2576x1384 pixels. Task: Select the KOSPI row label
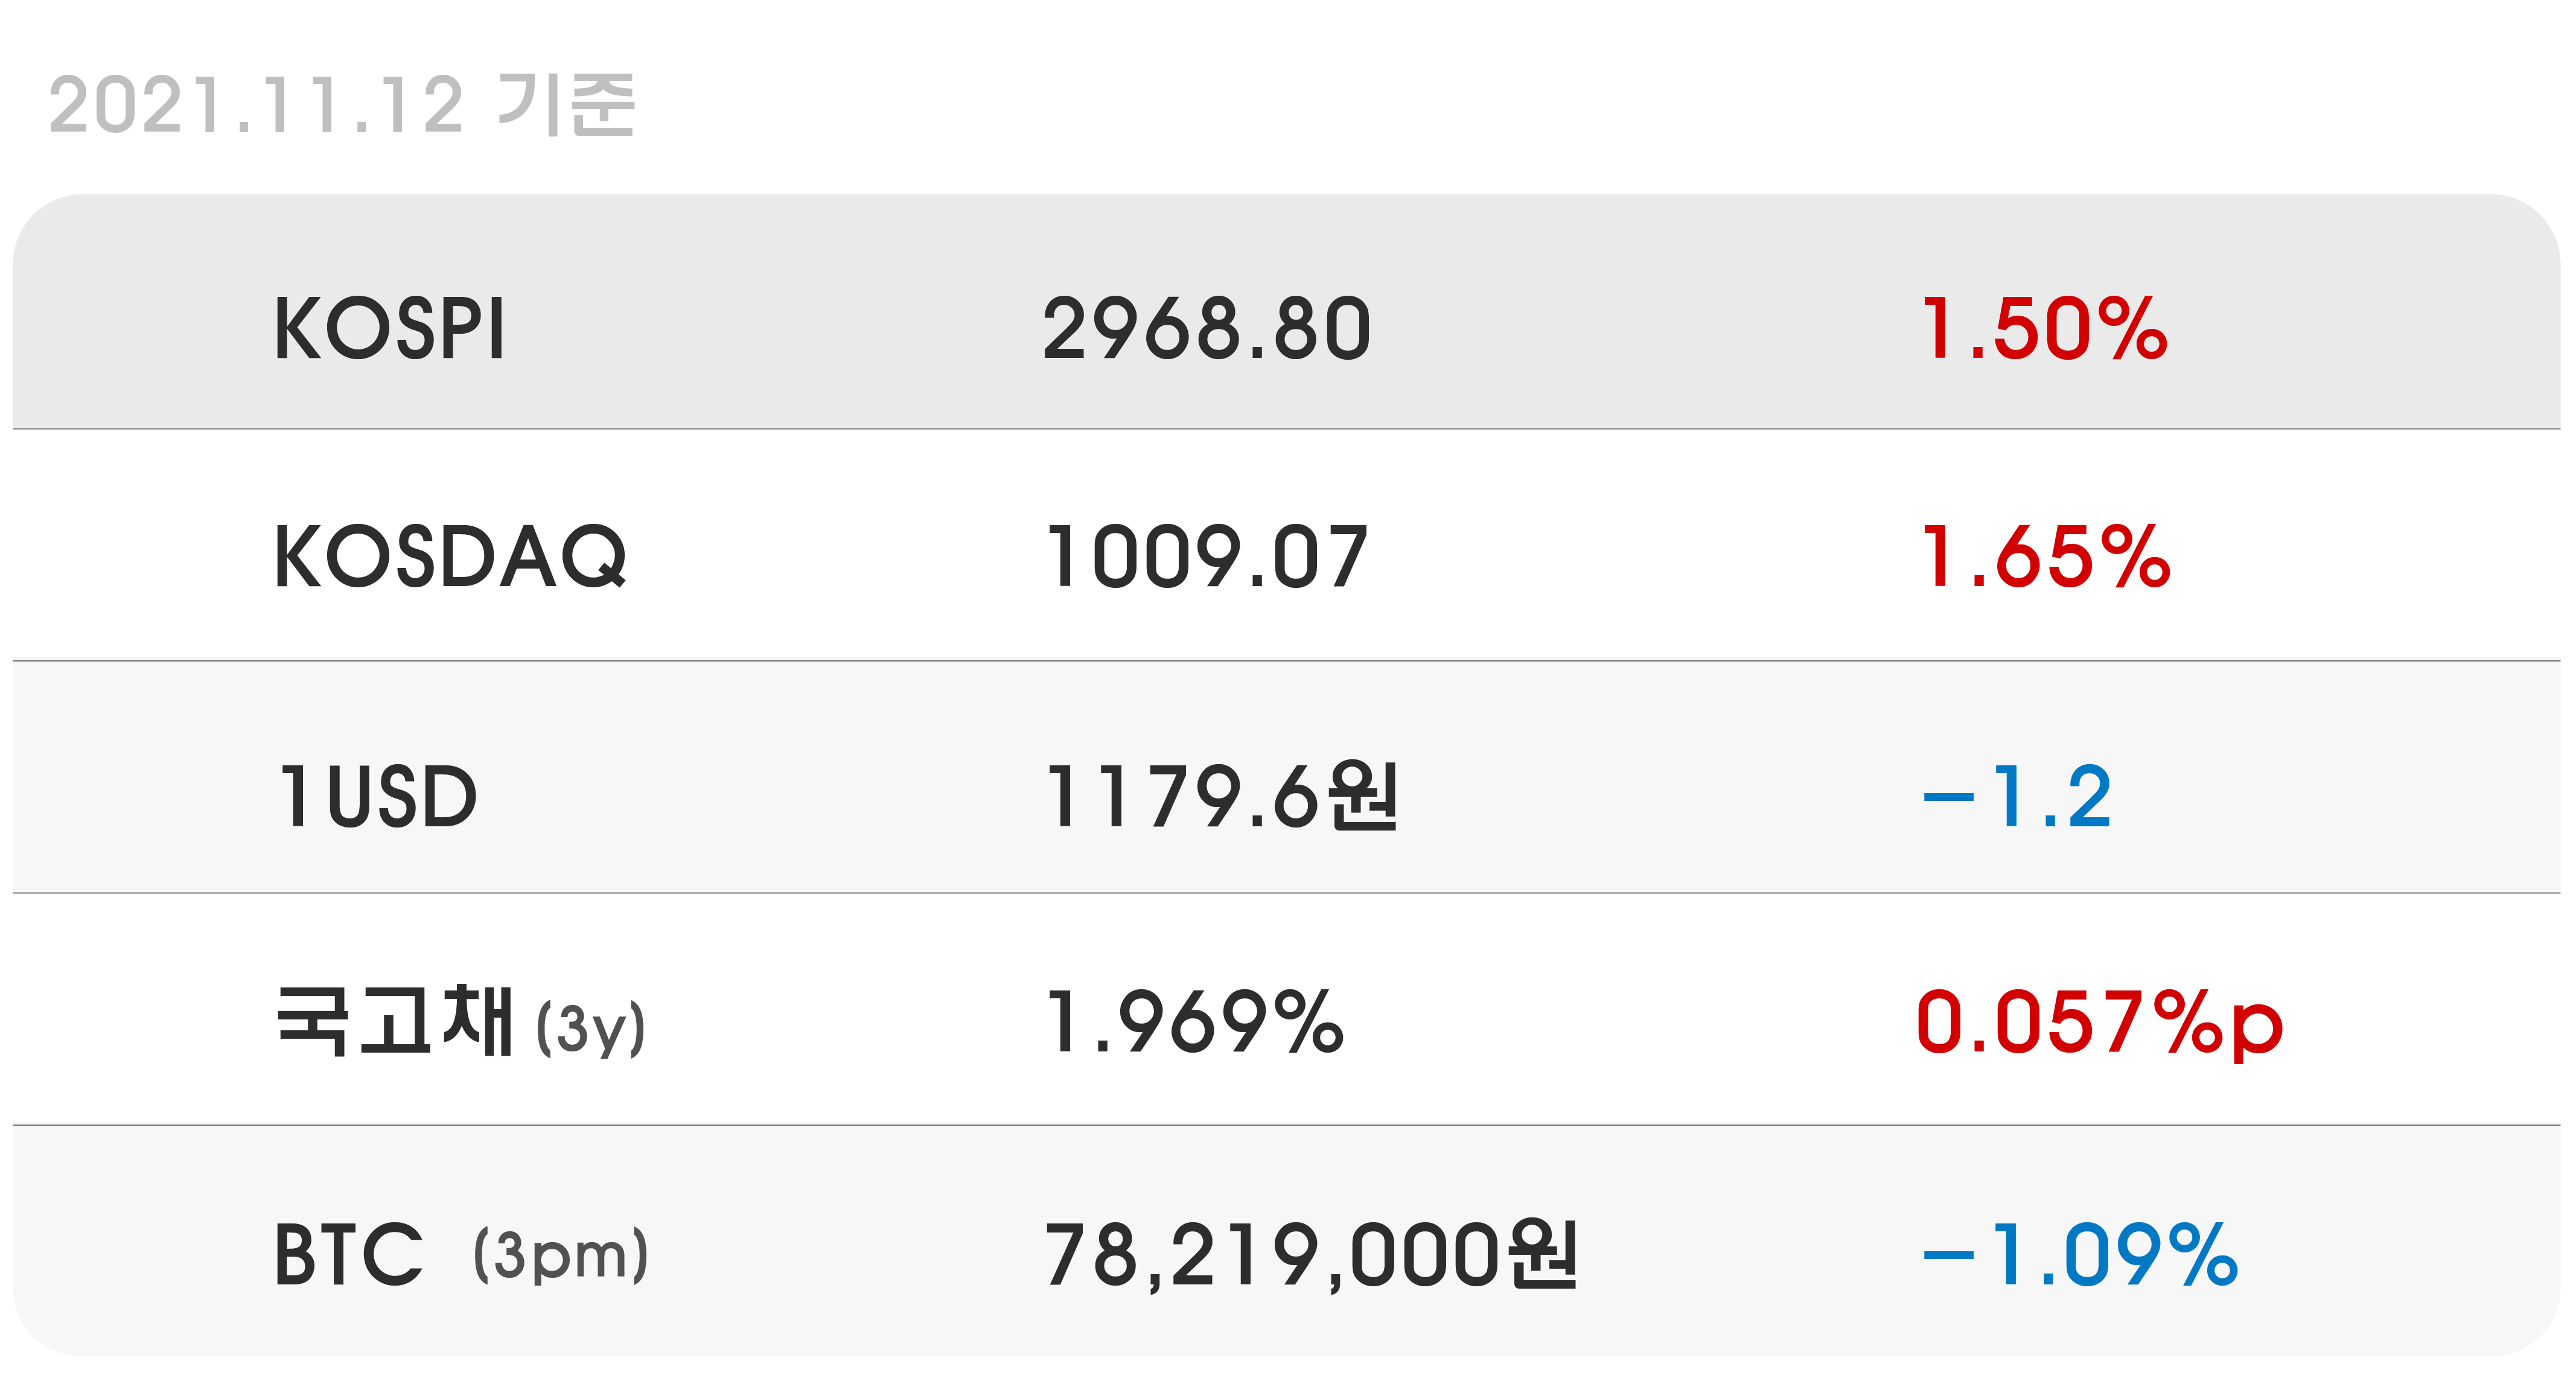pos(390,329)
